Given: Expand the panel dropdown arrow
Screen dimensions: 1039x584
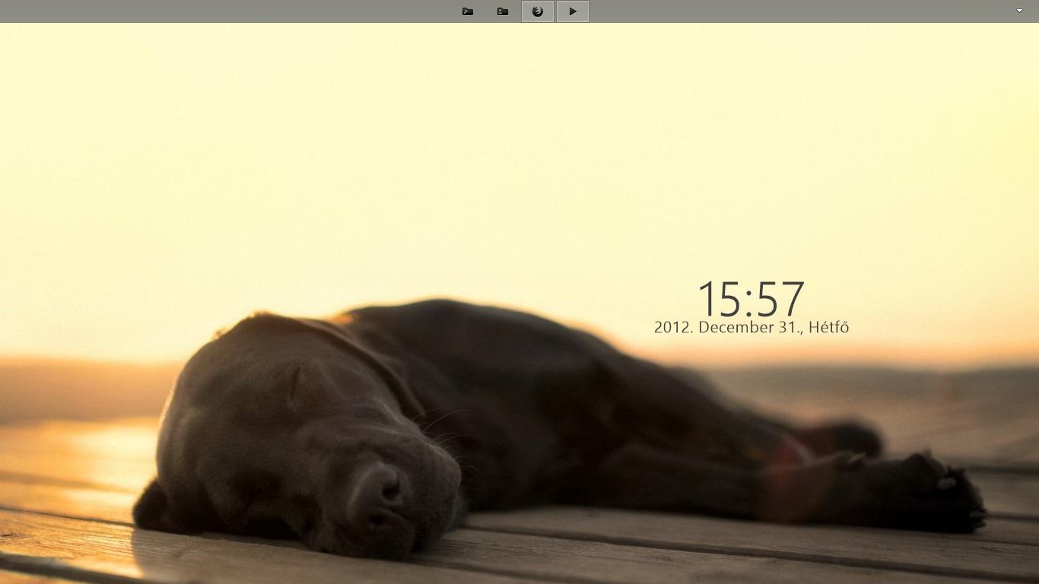Looking at the screenshot, I should pyautogui.click(x=1019, y=11).
